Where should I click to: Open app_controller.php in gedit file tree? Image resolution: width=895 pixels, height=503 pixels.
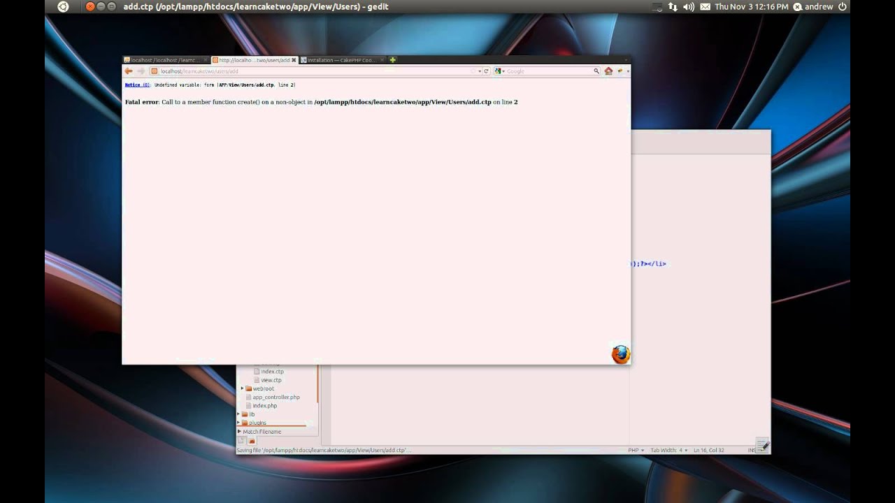point(275,397)
